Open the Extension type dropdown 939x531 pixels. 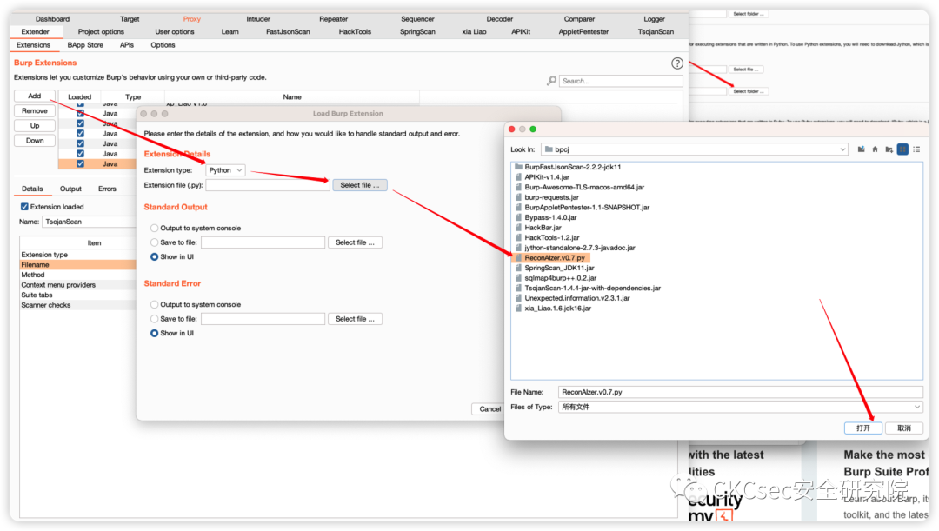(226, 170)
